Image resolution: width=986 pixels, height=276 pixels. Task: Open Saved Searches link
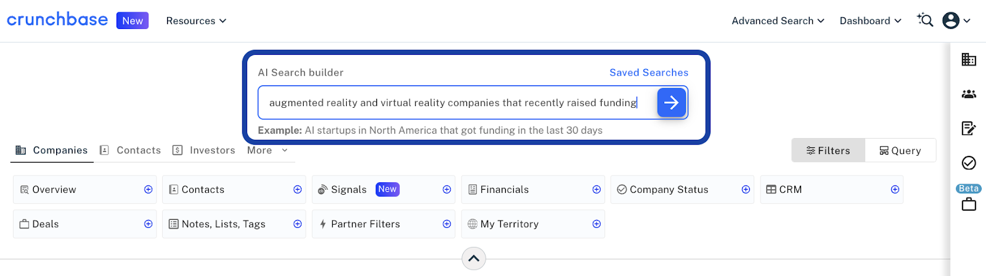coord(649,73)
